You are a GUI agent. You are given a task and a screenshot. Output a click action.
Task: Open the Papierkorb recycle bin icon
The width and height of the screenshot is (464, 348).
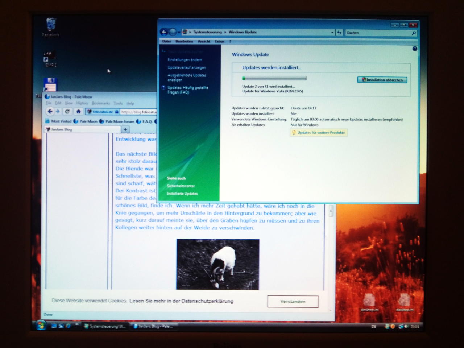tap(51, 27)
